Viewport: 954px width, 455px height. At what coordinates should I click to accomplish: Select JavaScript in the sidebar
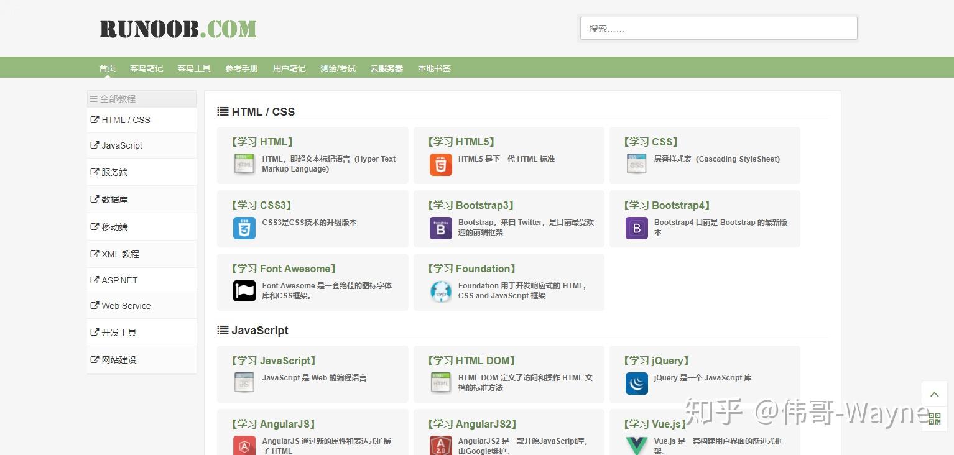pos(142,145)
